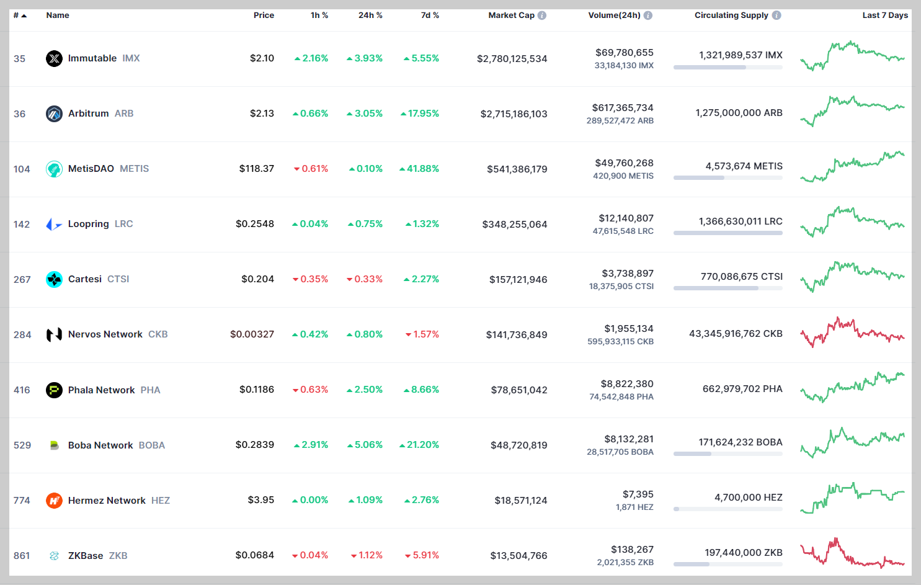Open Arbitrum 7-day sparkline chart

(853, 111)
